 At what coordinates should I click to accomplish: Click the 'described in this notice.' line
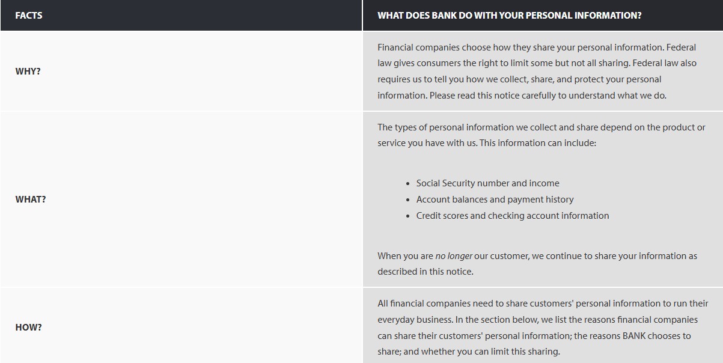[x=426, y=272]
